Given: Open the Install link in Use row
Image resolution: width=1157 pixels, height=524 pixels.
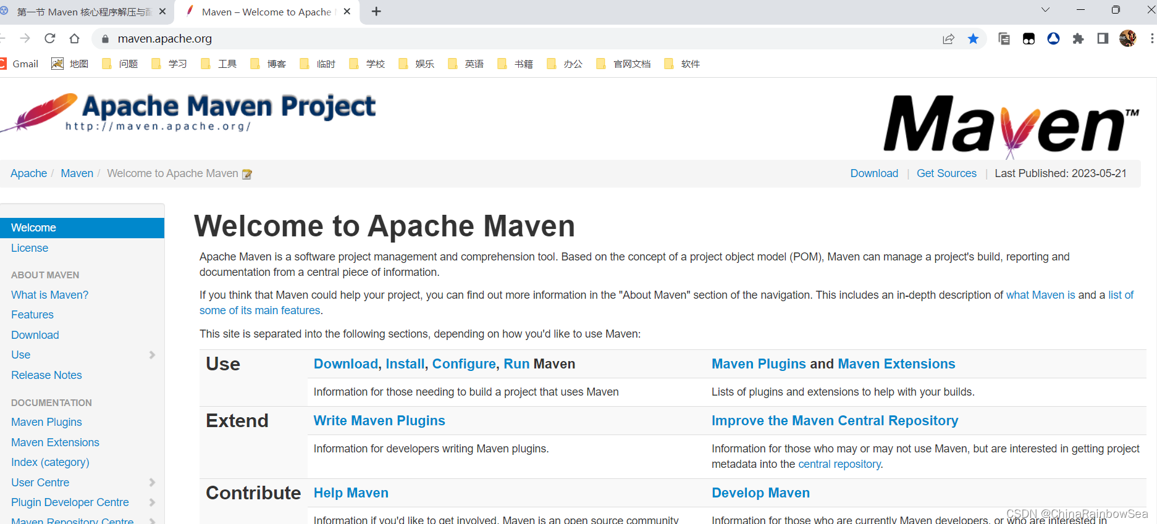Looking at the screenshot, I should (405, 364).
